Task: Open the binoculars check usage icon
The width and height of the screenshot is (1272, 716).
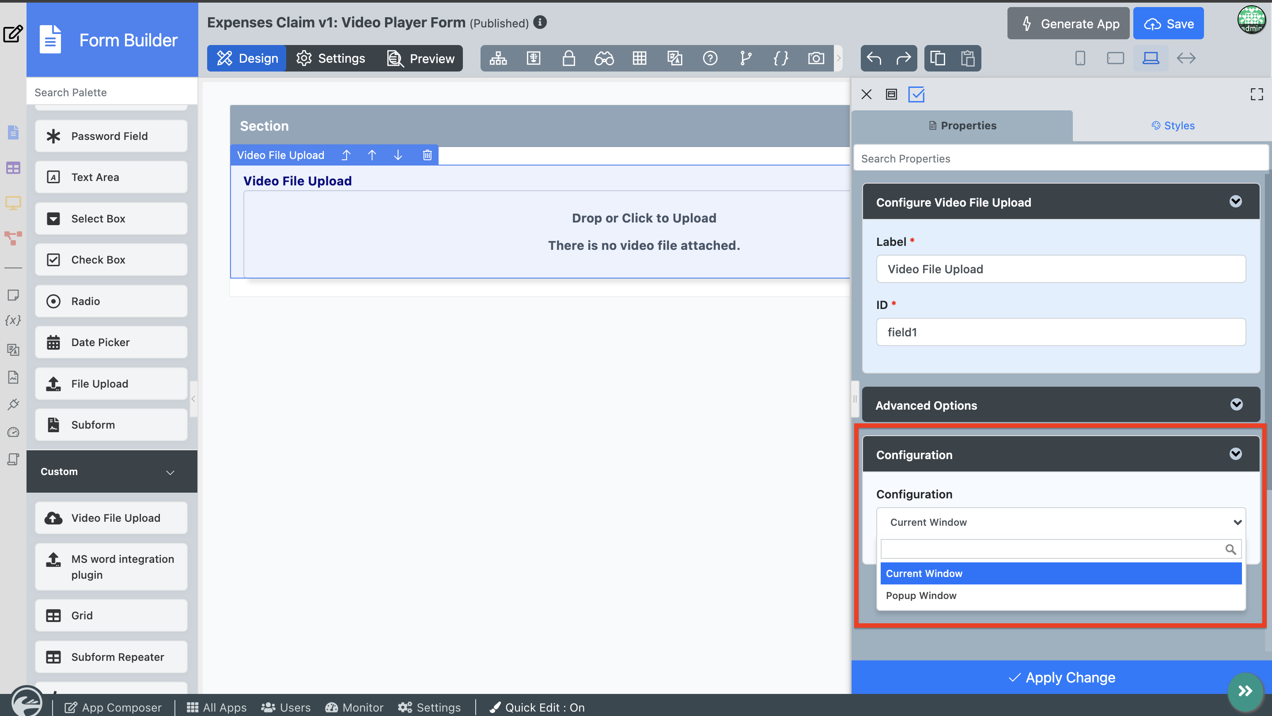Action: pos(604,58)
